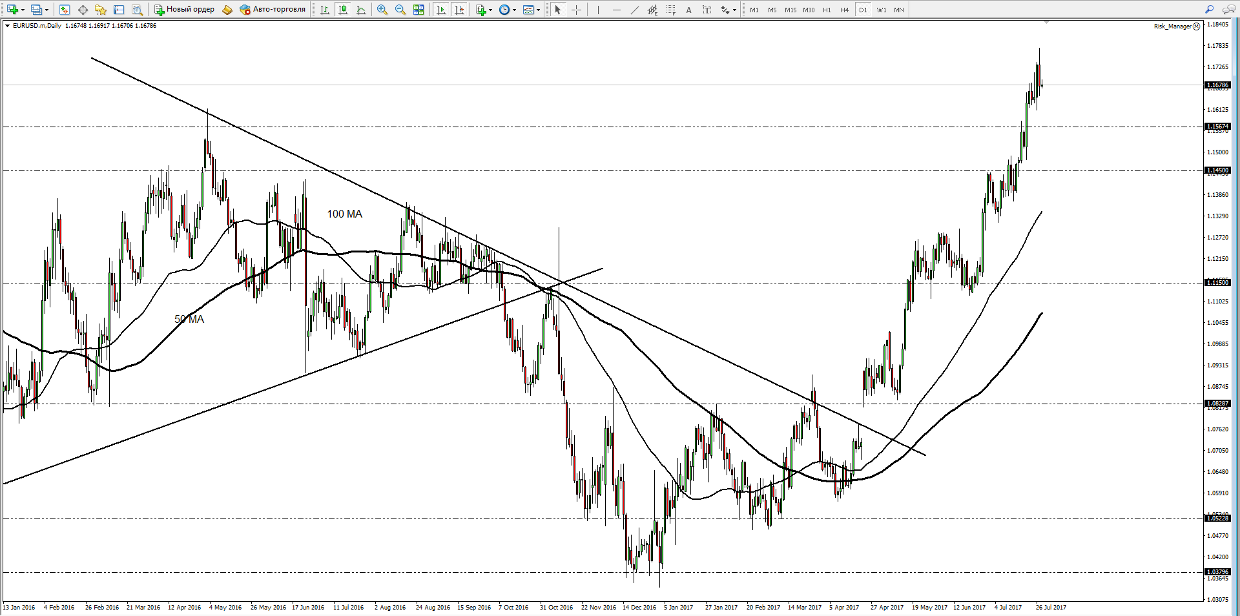Viewport: 1240px width, 616px height.
Task: Draw a vertical line tool
Action: [598, 10]
